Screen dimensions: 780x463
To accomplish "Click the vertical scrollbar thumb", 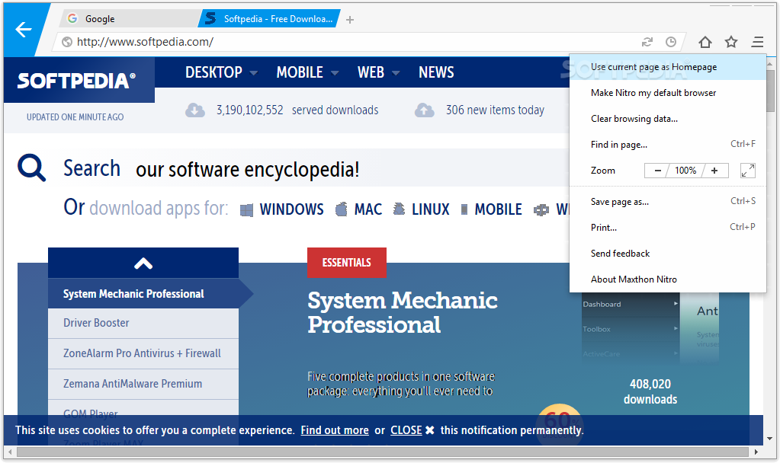I will click(770, 91).
